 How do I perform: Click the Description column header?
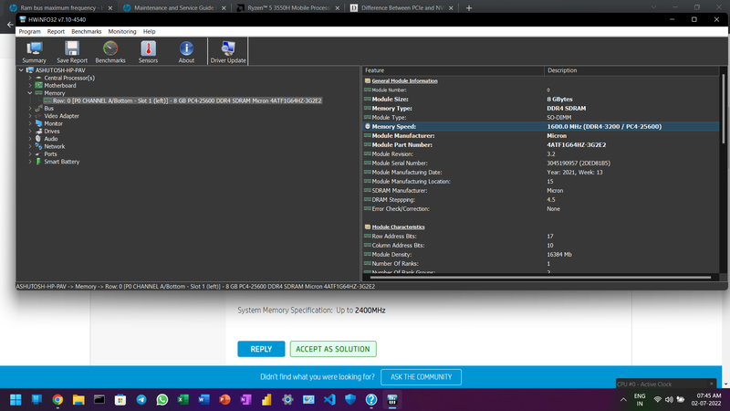(631, 70)
